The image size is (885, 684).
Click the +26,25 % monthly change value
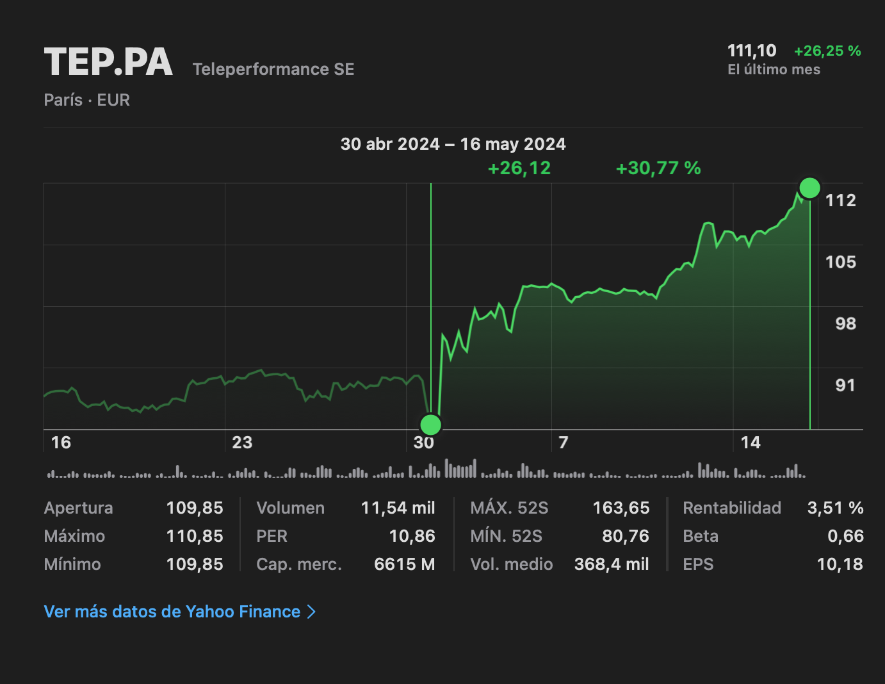click(x=827, y=51)
